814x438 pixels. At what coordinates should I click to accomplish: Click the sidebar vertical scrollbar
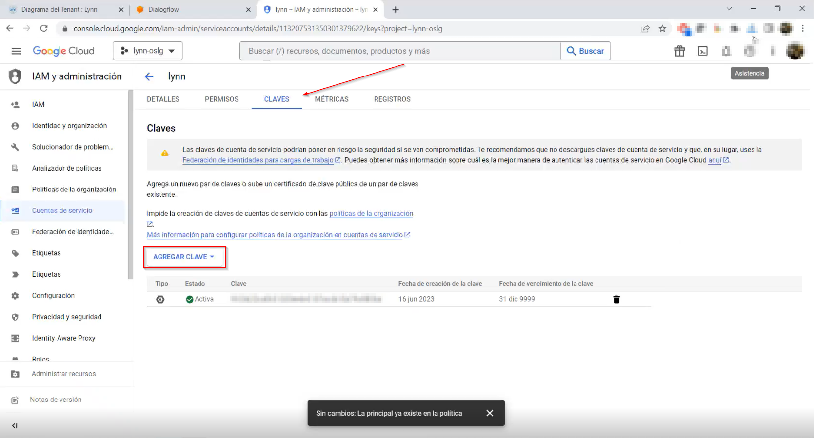click(130, 185)
